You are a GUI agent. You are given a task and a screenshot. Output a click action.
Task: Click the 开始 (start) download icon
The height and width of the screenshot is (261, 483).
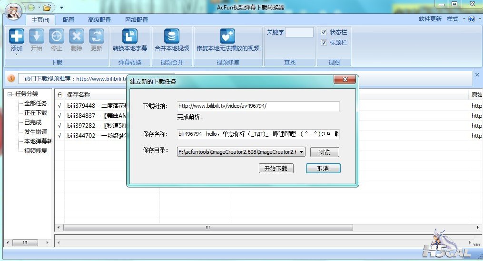click(x=36, y=36)
